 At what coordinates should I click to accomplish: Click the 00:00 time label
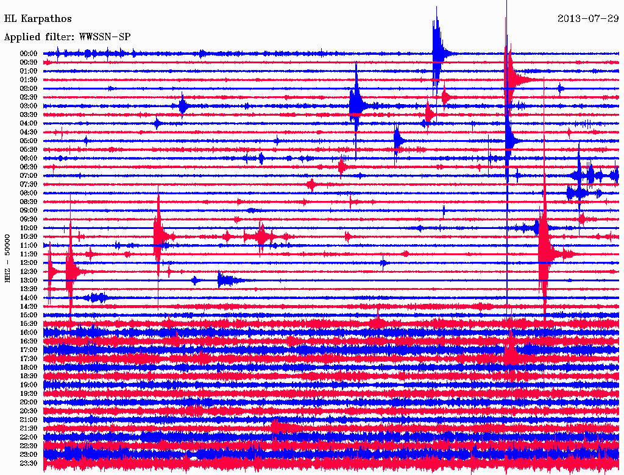click(x=29, y=54)
